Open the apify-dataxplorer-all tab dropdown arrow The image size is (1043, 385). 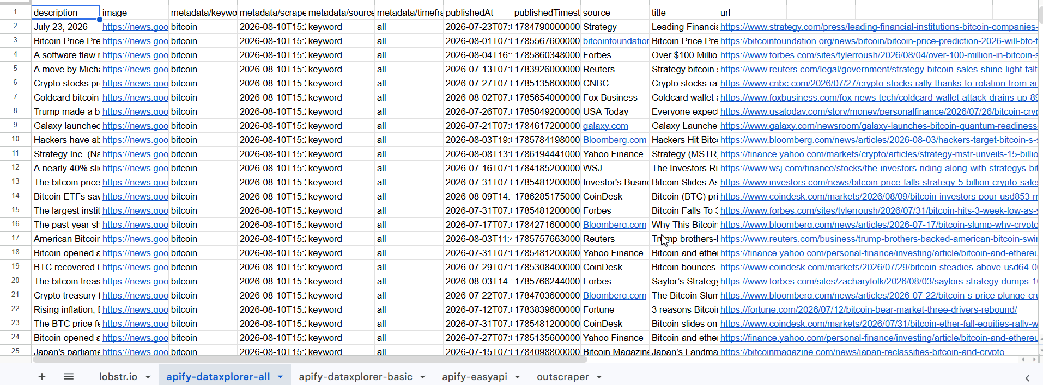[x=280, y=377]
